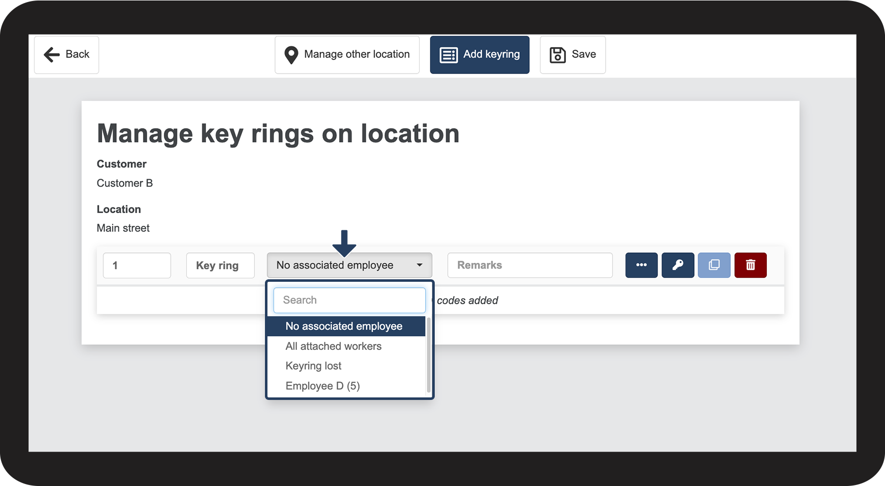The image size is (885, 486).
Task: Click the keyring number field showing 1
Action: tap(137, 265)
